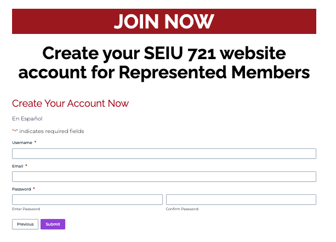Click the 'Enter Password' caption text
This screenshot has height=242, width=336.
tap(26, 209)
